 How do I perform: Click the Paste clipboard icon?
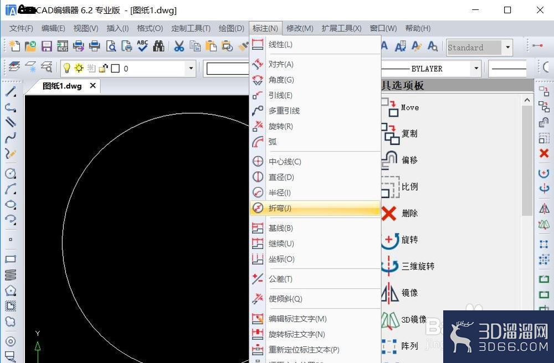click(x=211, y=47)
